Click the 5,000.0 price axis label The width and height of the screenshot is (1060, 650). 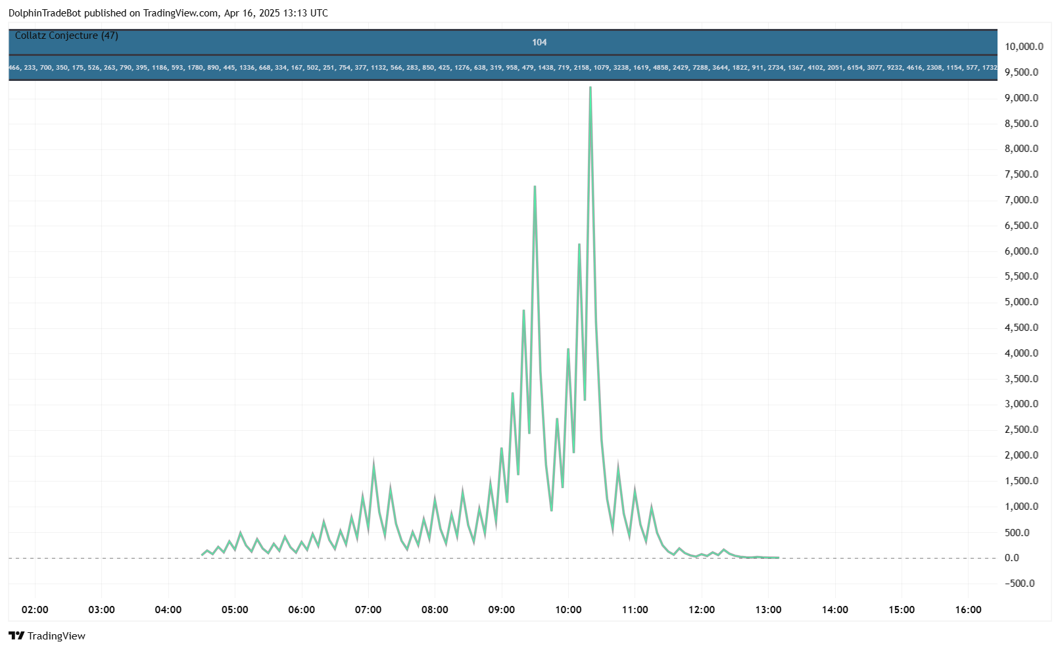(x=1021, y=302)
